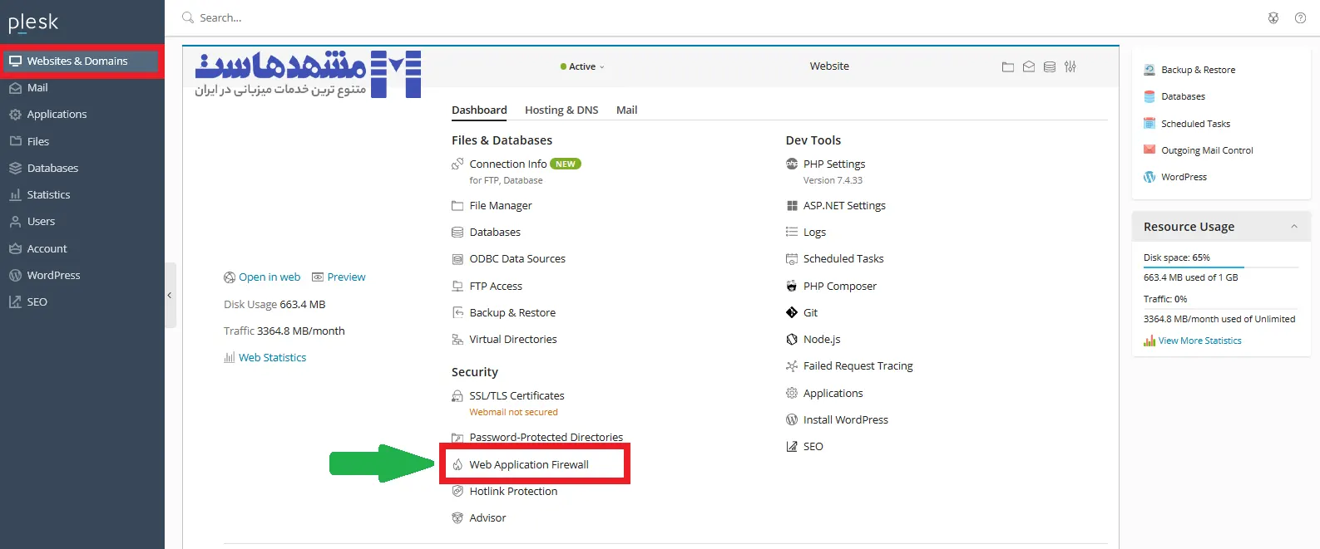
Task: Open the File Manager folder icon in domain header
Action: [x=1007, y=67]
